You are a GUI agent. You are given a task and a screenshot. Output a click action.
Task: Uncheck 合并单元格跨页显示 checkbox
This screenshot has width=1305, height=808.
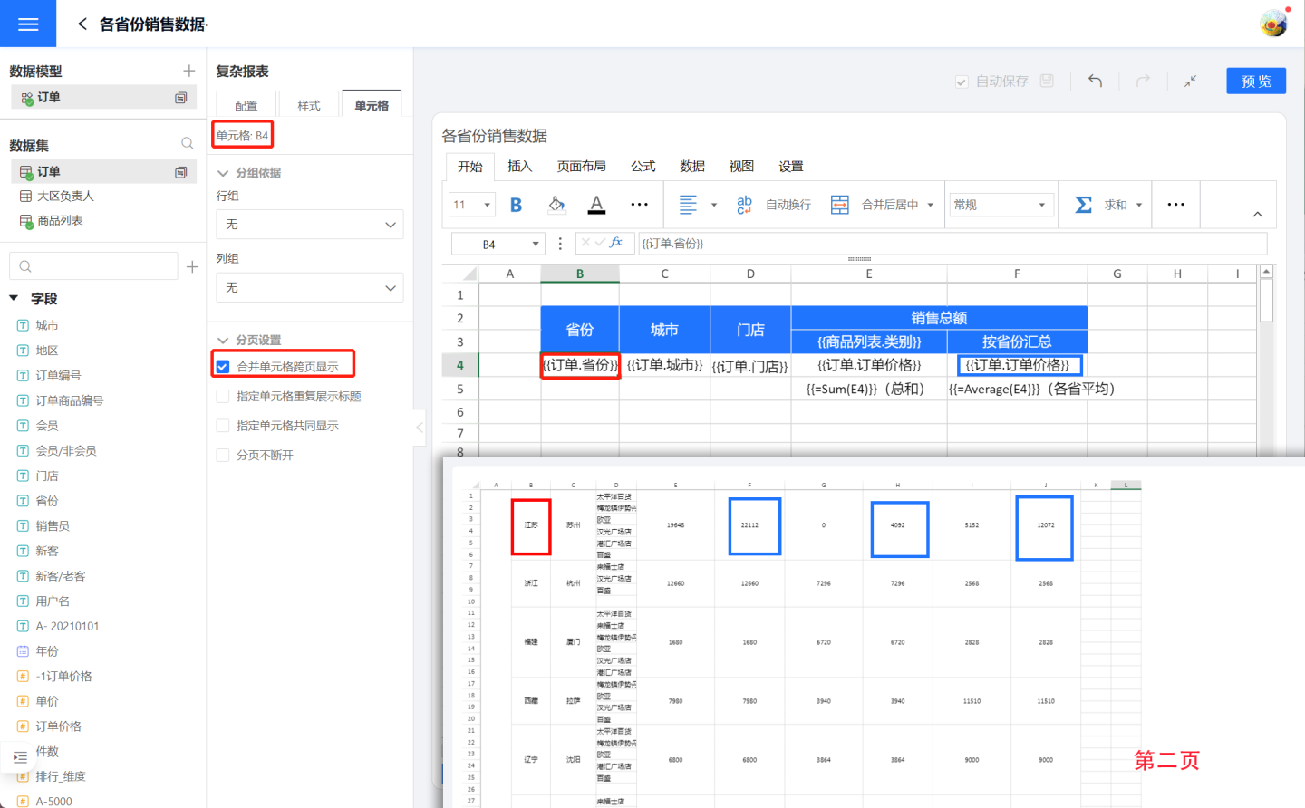223,366
